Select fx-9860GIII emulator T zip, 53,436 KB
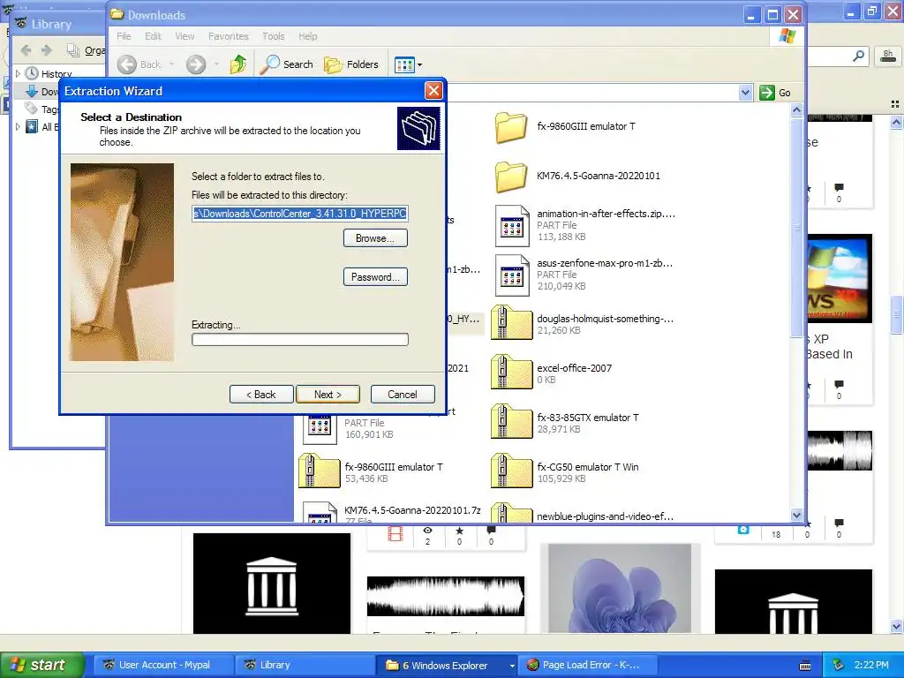This screenshot has height=678, width=904. click(x=320, y=471)
